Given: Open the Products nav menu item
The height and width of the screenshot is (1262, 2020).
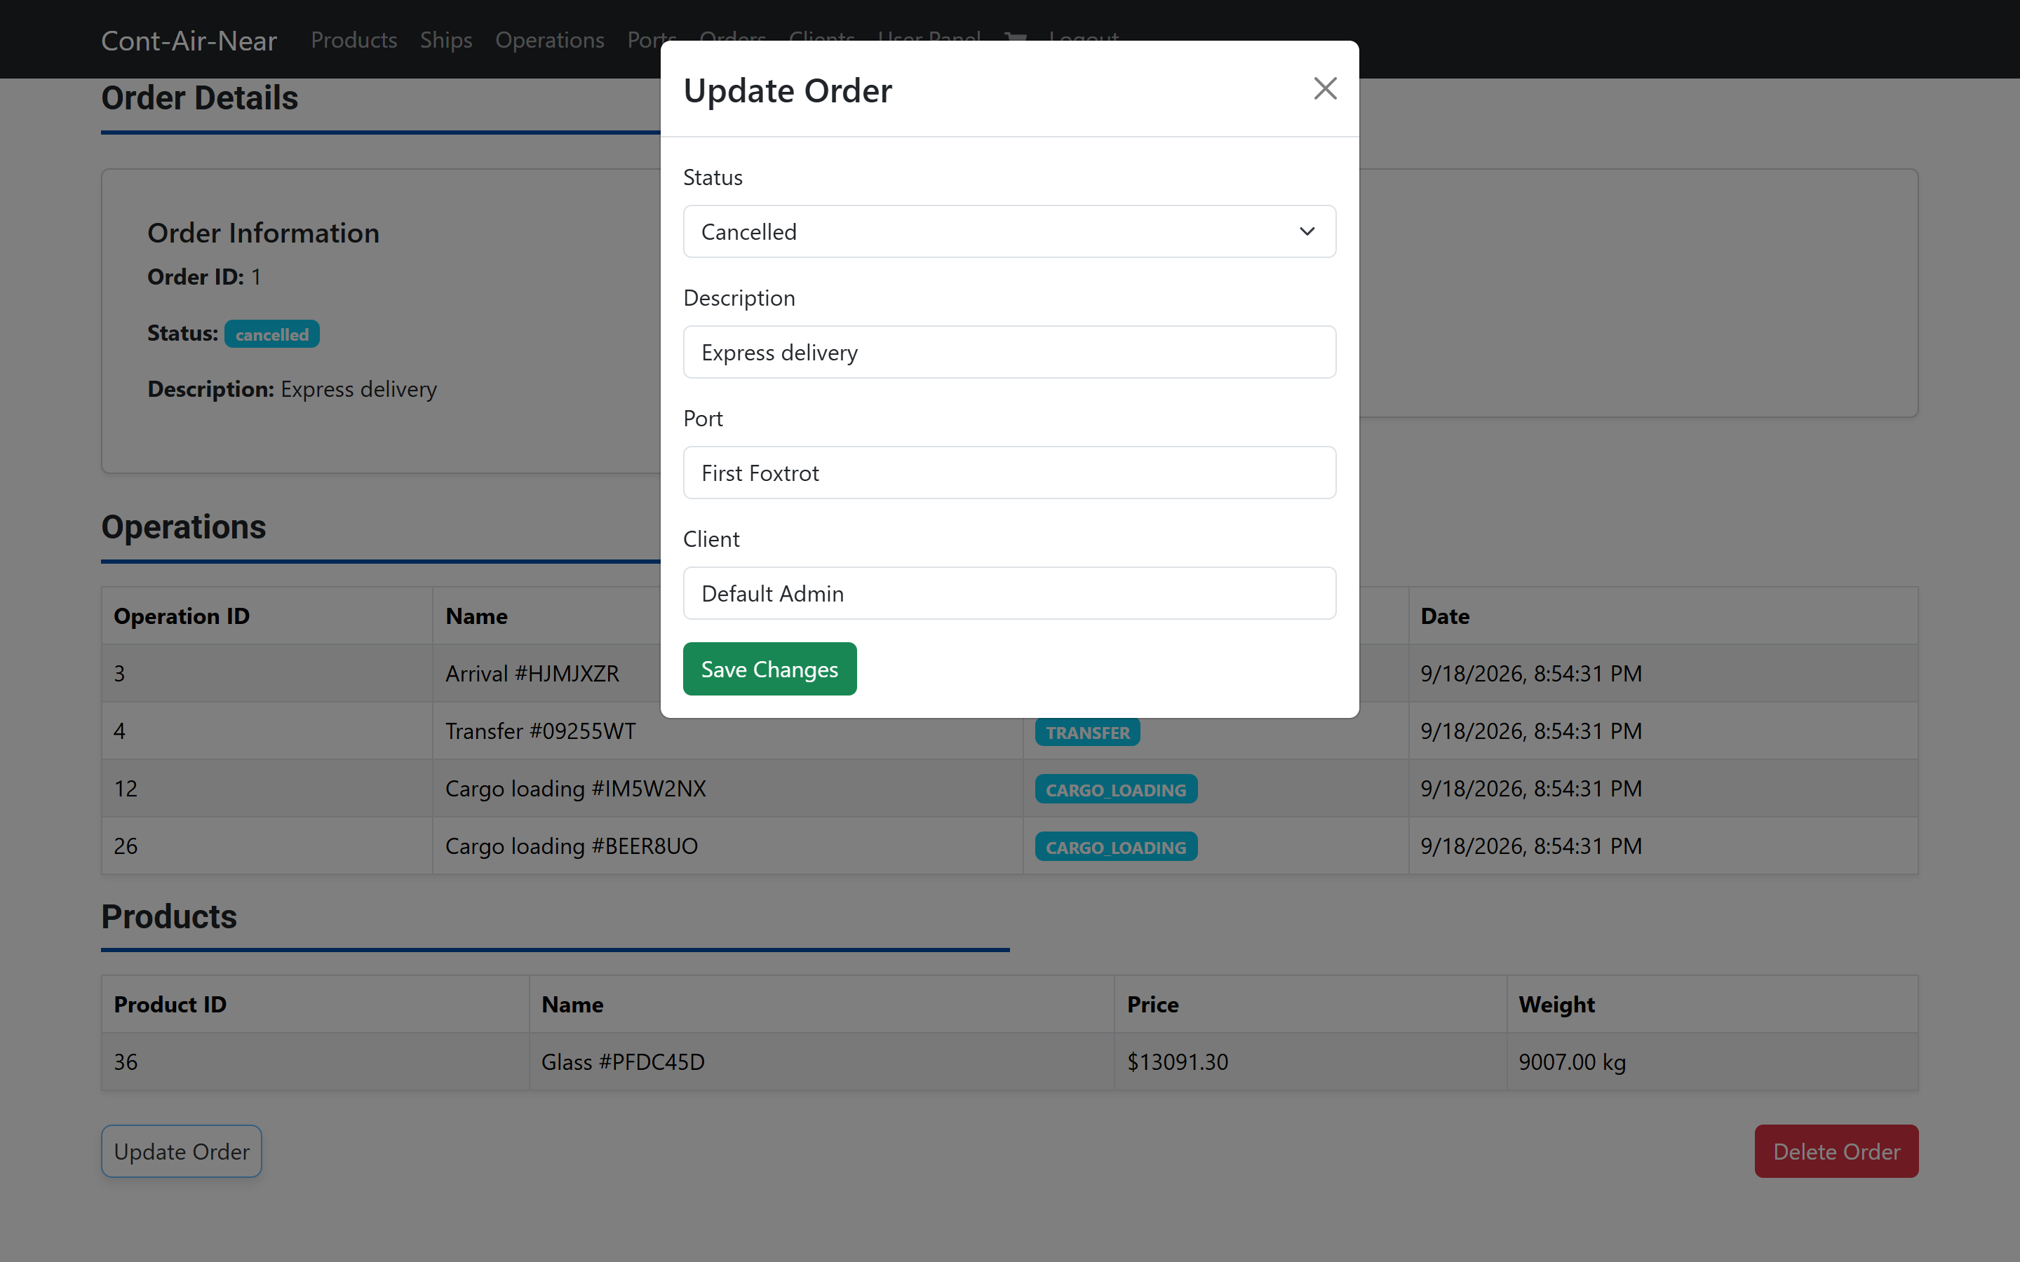Looking at the screenshot, I should click(354, 39).
